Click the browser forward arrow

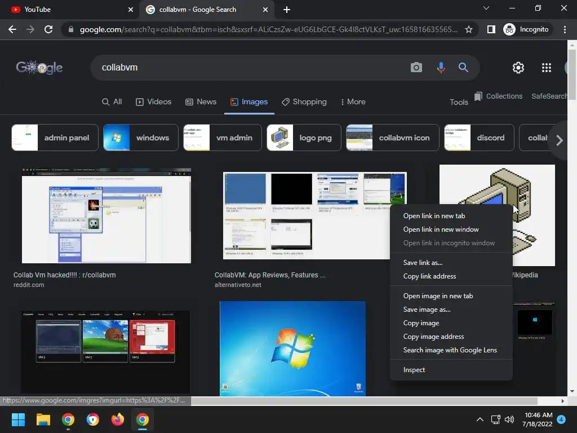click(30, 29)
